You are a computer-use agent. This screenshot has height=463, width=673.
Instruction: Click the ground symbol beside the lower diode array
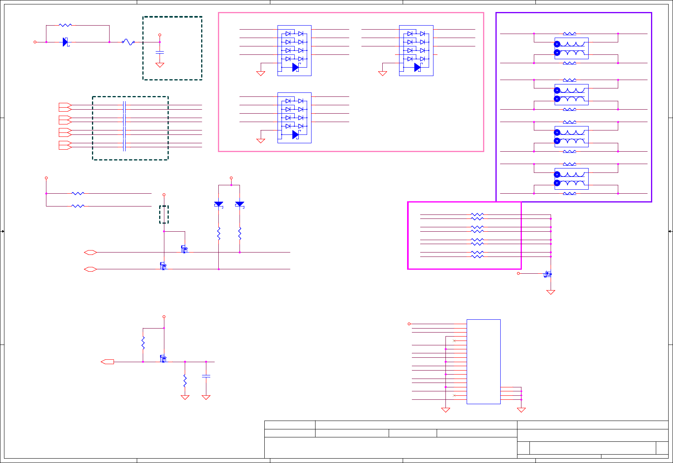261,141
